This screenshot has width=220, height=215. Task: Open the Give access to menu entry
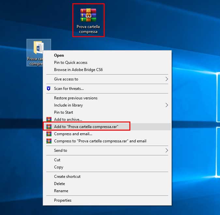pos(107,79)
